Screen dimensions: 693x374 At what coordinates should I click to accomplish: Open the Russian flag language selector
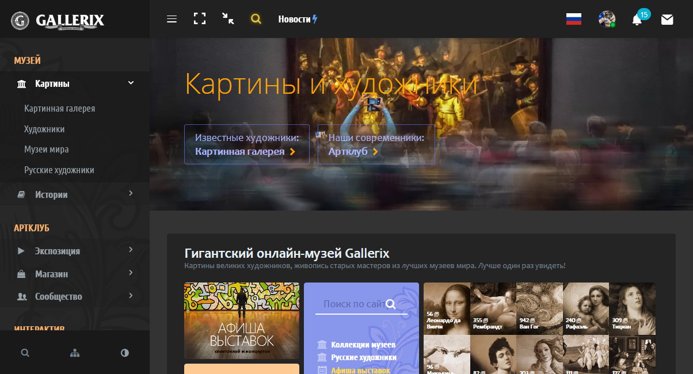pyautogui.click(x=574, y=19)
